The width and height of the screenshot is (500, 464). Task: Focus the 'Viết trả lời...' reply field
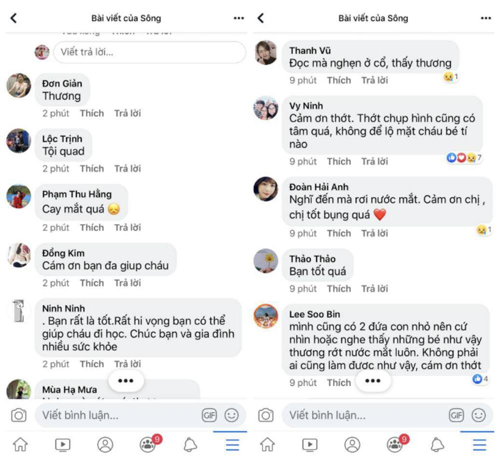click(149, 52)
